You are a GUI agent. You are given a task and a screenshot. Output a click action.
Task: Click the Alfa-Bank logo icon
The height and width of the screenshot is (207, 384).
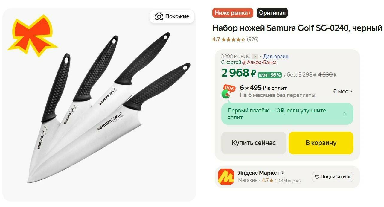pyautogui.click(x=244, y=63)
